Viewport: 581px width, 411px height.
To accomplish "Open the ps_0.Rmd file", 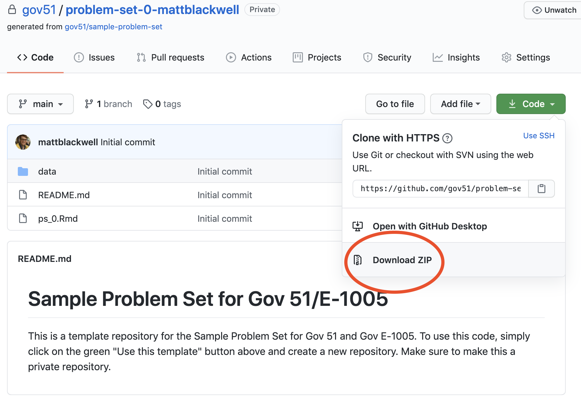I will [x=58, y=219].
